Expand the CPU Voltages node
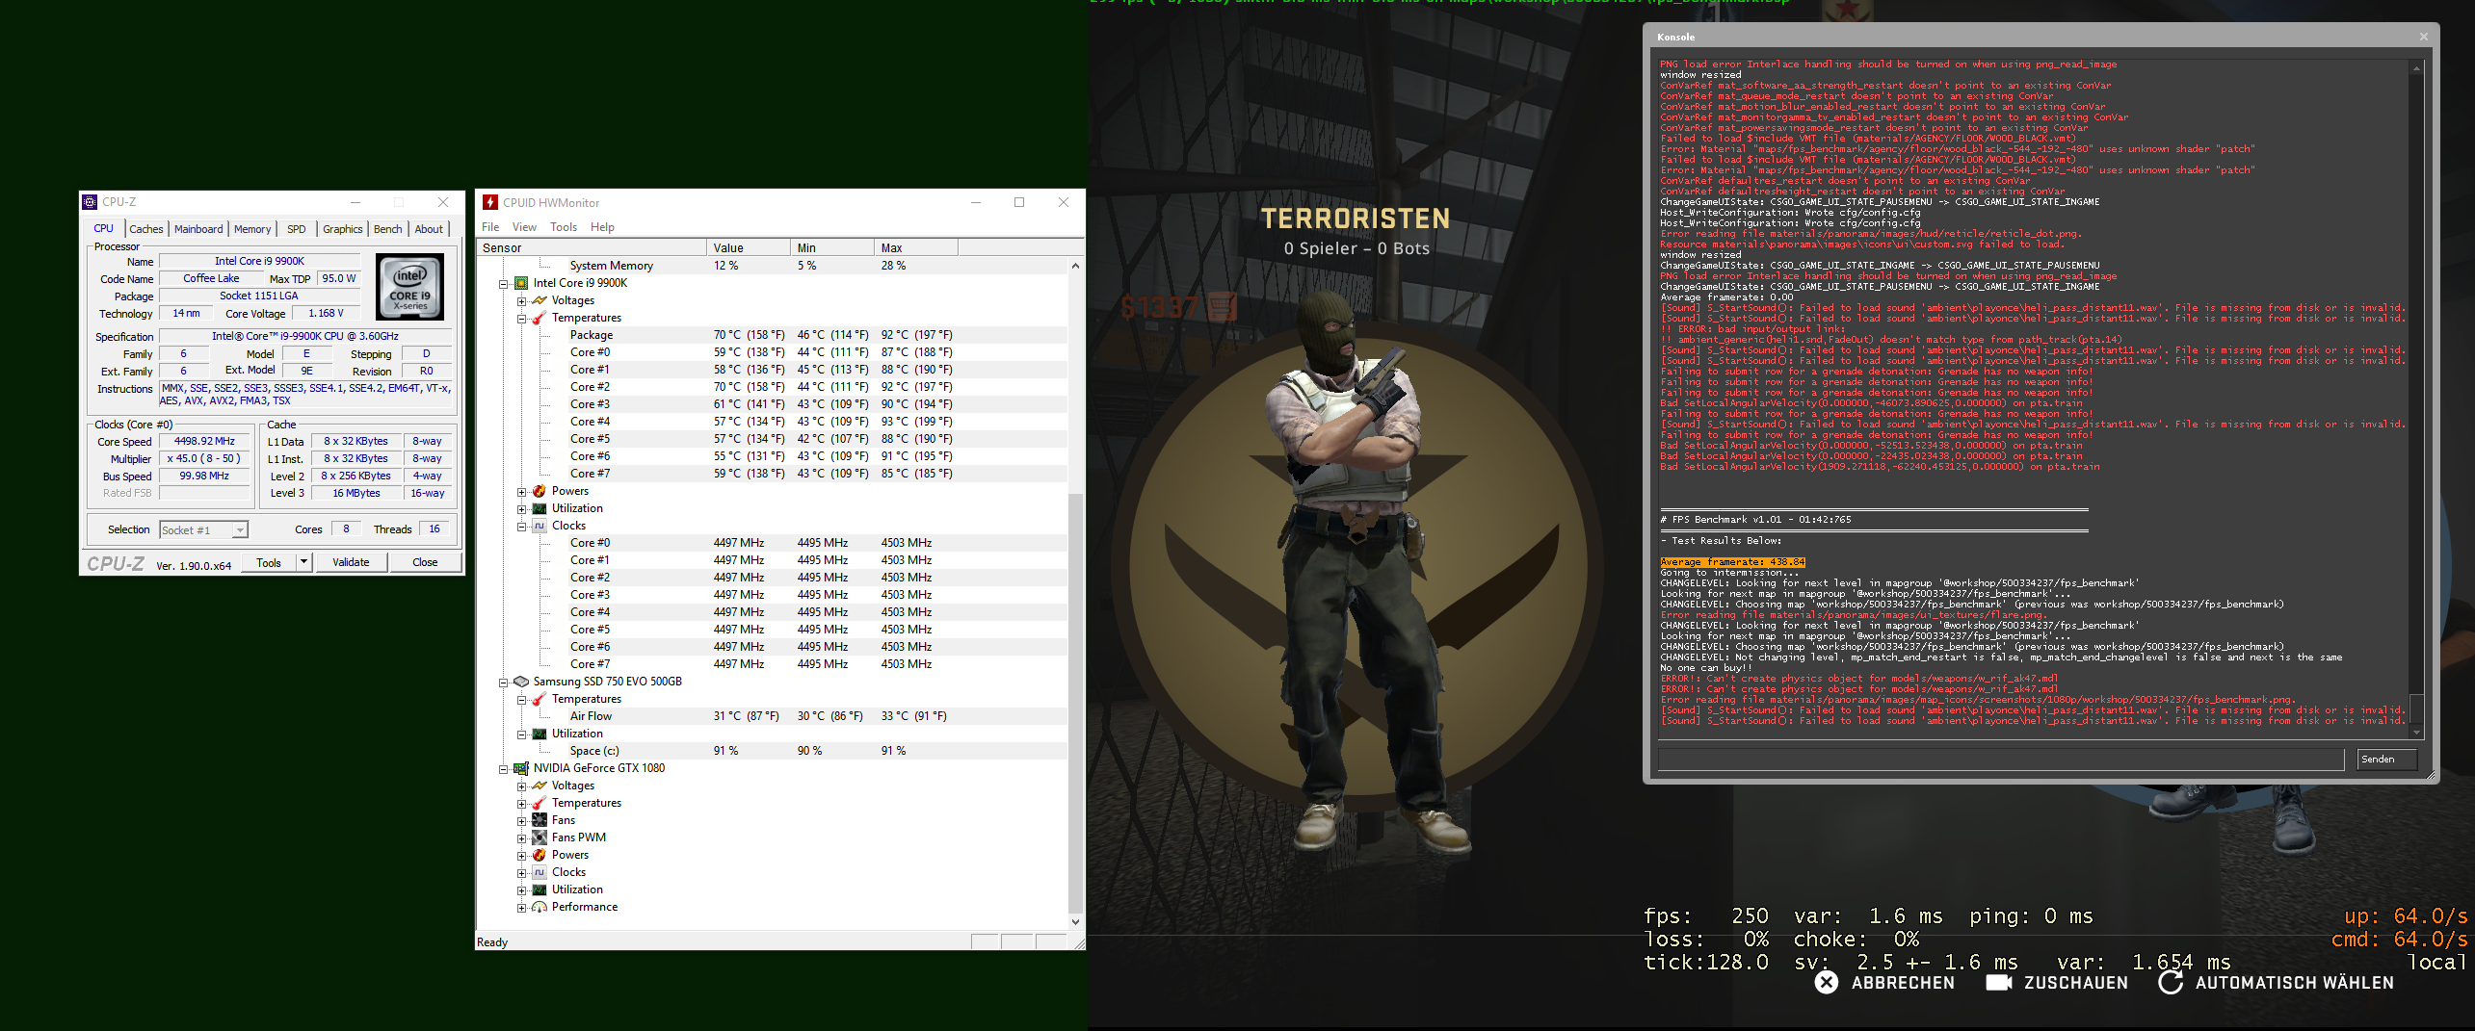 click(521, 301)
